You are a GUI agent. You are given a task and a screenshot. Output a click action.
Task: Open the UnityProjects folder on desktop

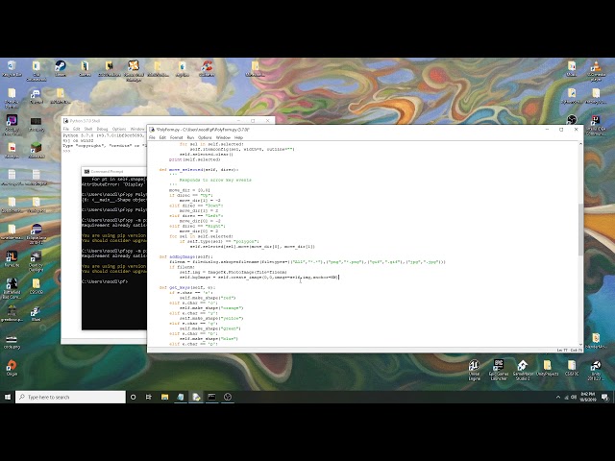(x=547, y=369)
